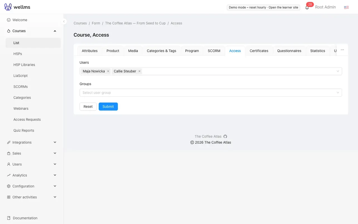Open the GitHub icon in the footer

[x=225, y=136]
